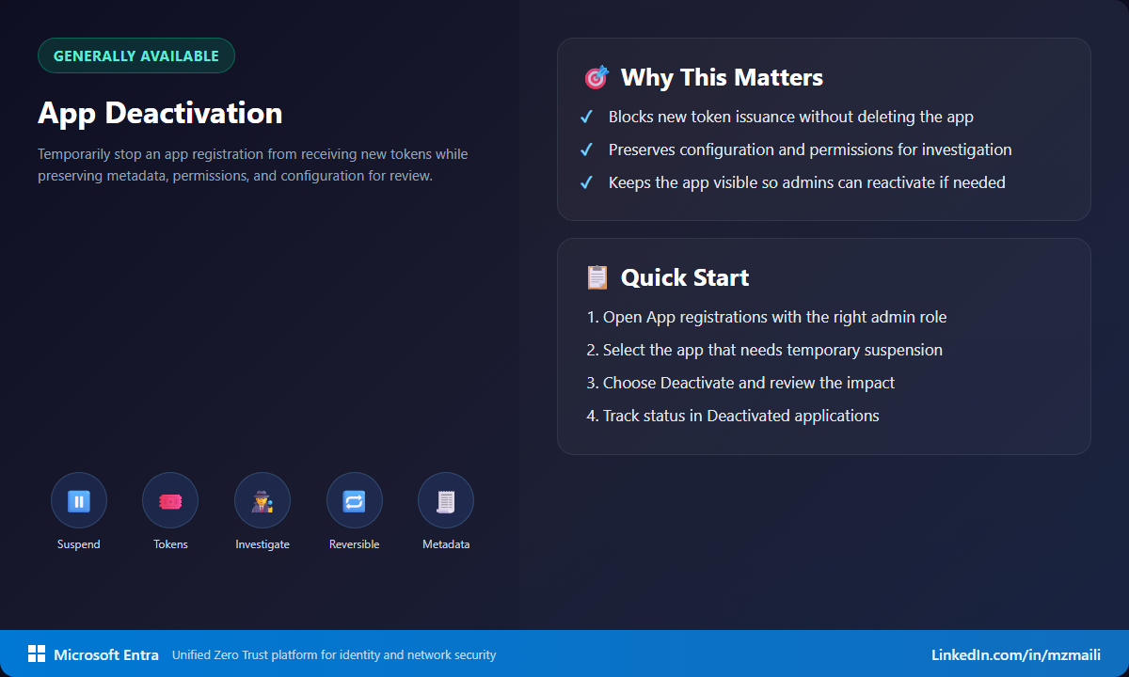Click the Tokens ticket icon
The height and width of the screenshot is (677, 1129).
(x=170, y=501)
